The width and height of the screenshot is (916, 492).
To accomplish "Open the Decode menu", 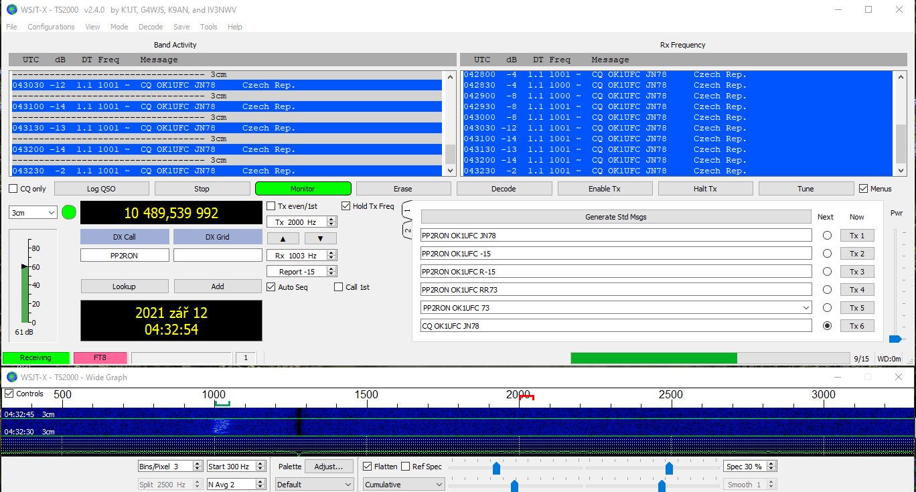I will pyautogui.click(x=151, y=27).
